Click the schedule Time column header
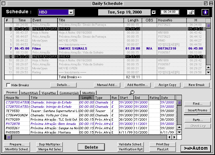This screenshot has height=155, width=215. click(x=22, y=20)
